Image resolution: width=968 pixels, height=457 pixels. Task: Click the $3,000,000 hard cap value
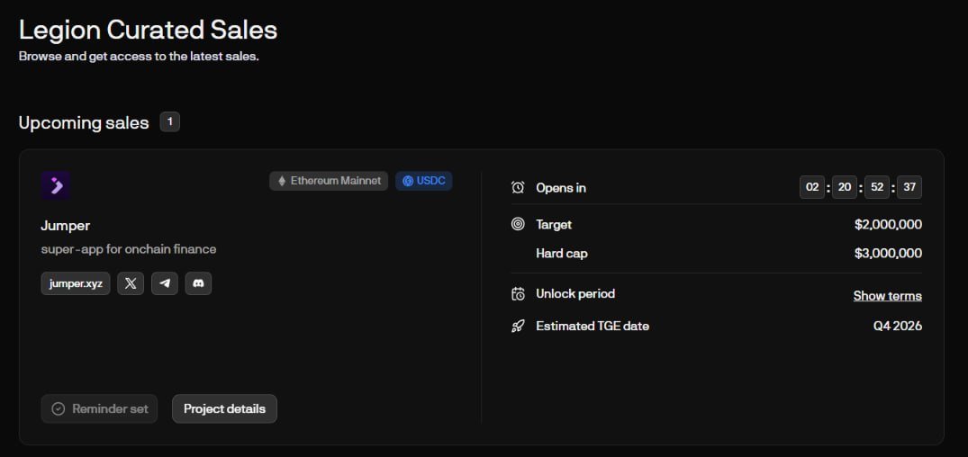(x=888, y=254)
